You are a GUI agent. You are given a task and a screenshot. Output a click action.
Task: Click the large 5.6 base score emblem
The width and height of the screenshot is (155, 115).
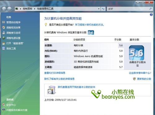(x=136, y=53)
